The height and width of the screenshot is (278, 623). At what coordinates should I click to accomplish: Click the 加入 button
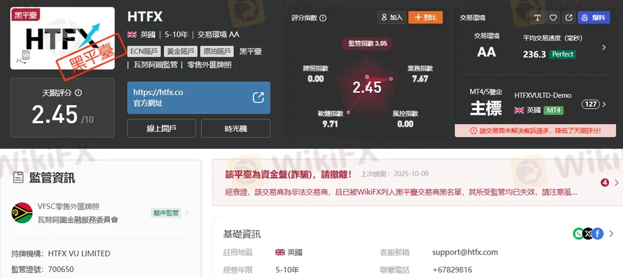click(x=392, y=17)
